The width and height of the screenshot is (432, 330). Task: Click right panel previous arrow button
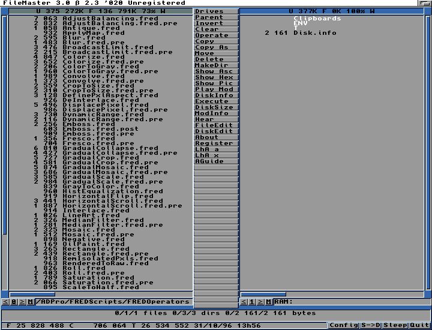244,302
